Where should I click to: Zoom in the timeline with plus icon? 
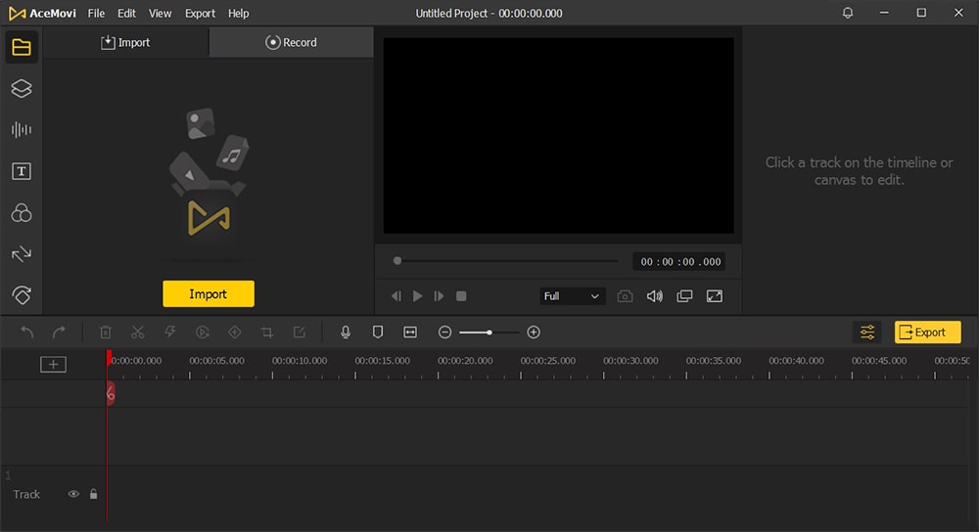click(534, 332)
